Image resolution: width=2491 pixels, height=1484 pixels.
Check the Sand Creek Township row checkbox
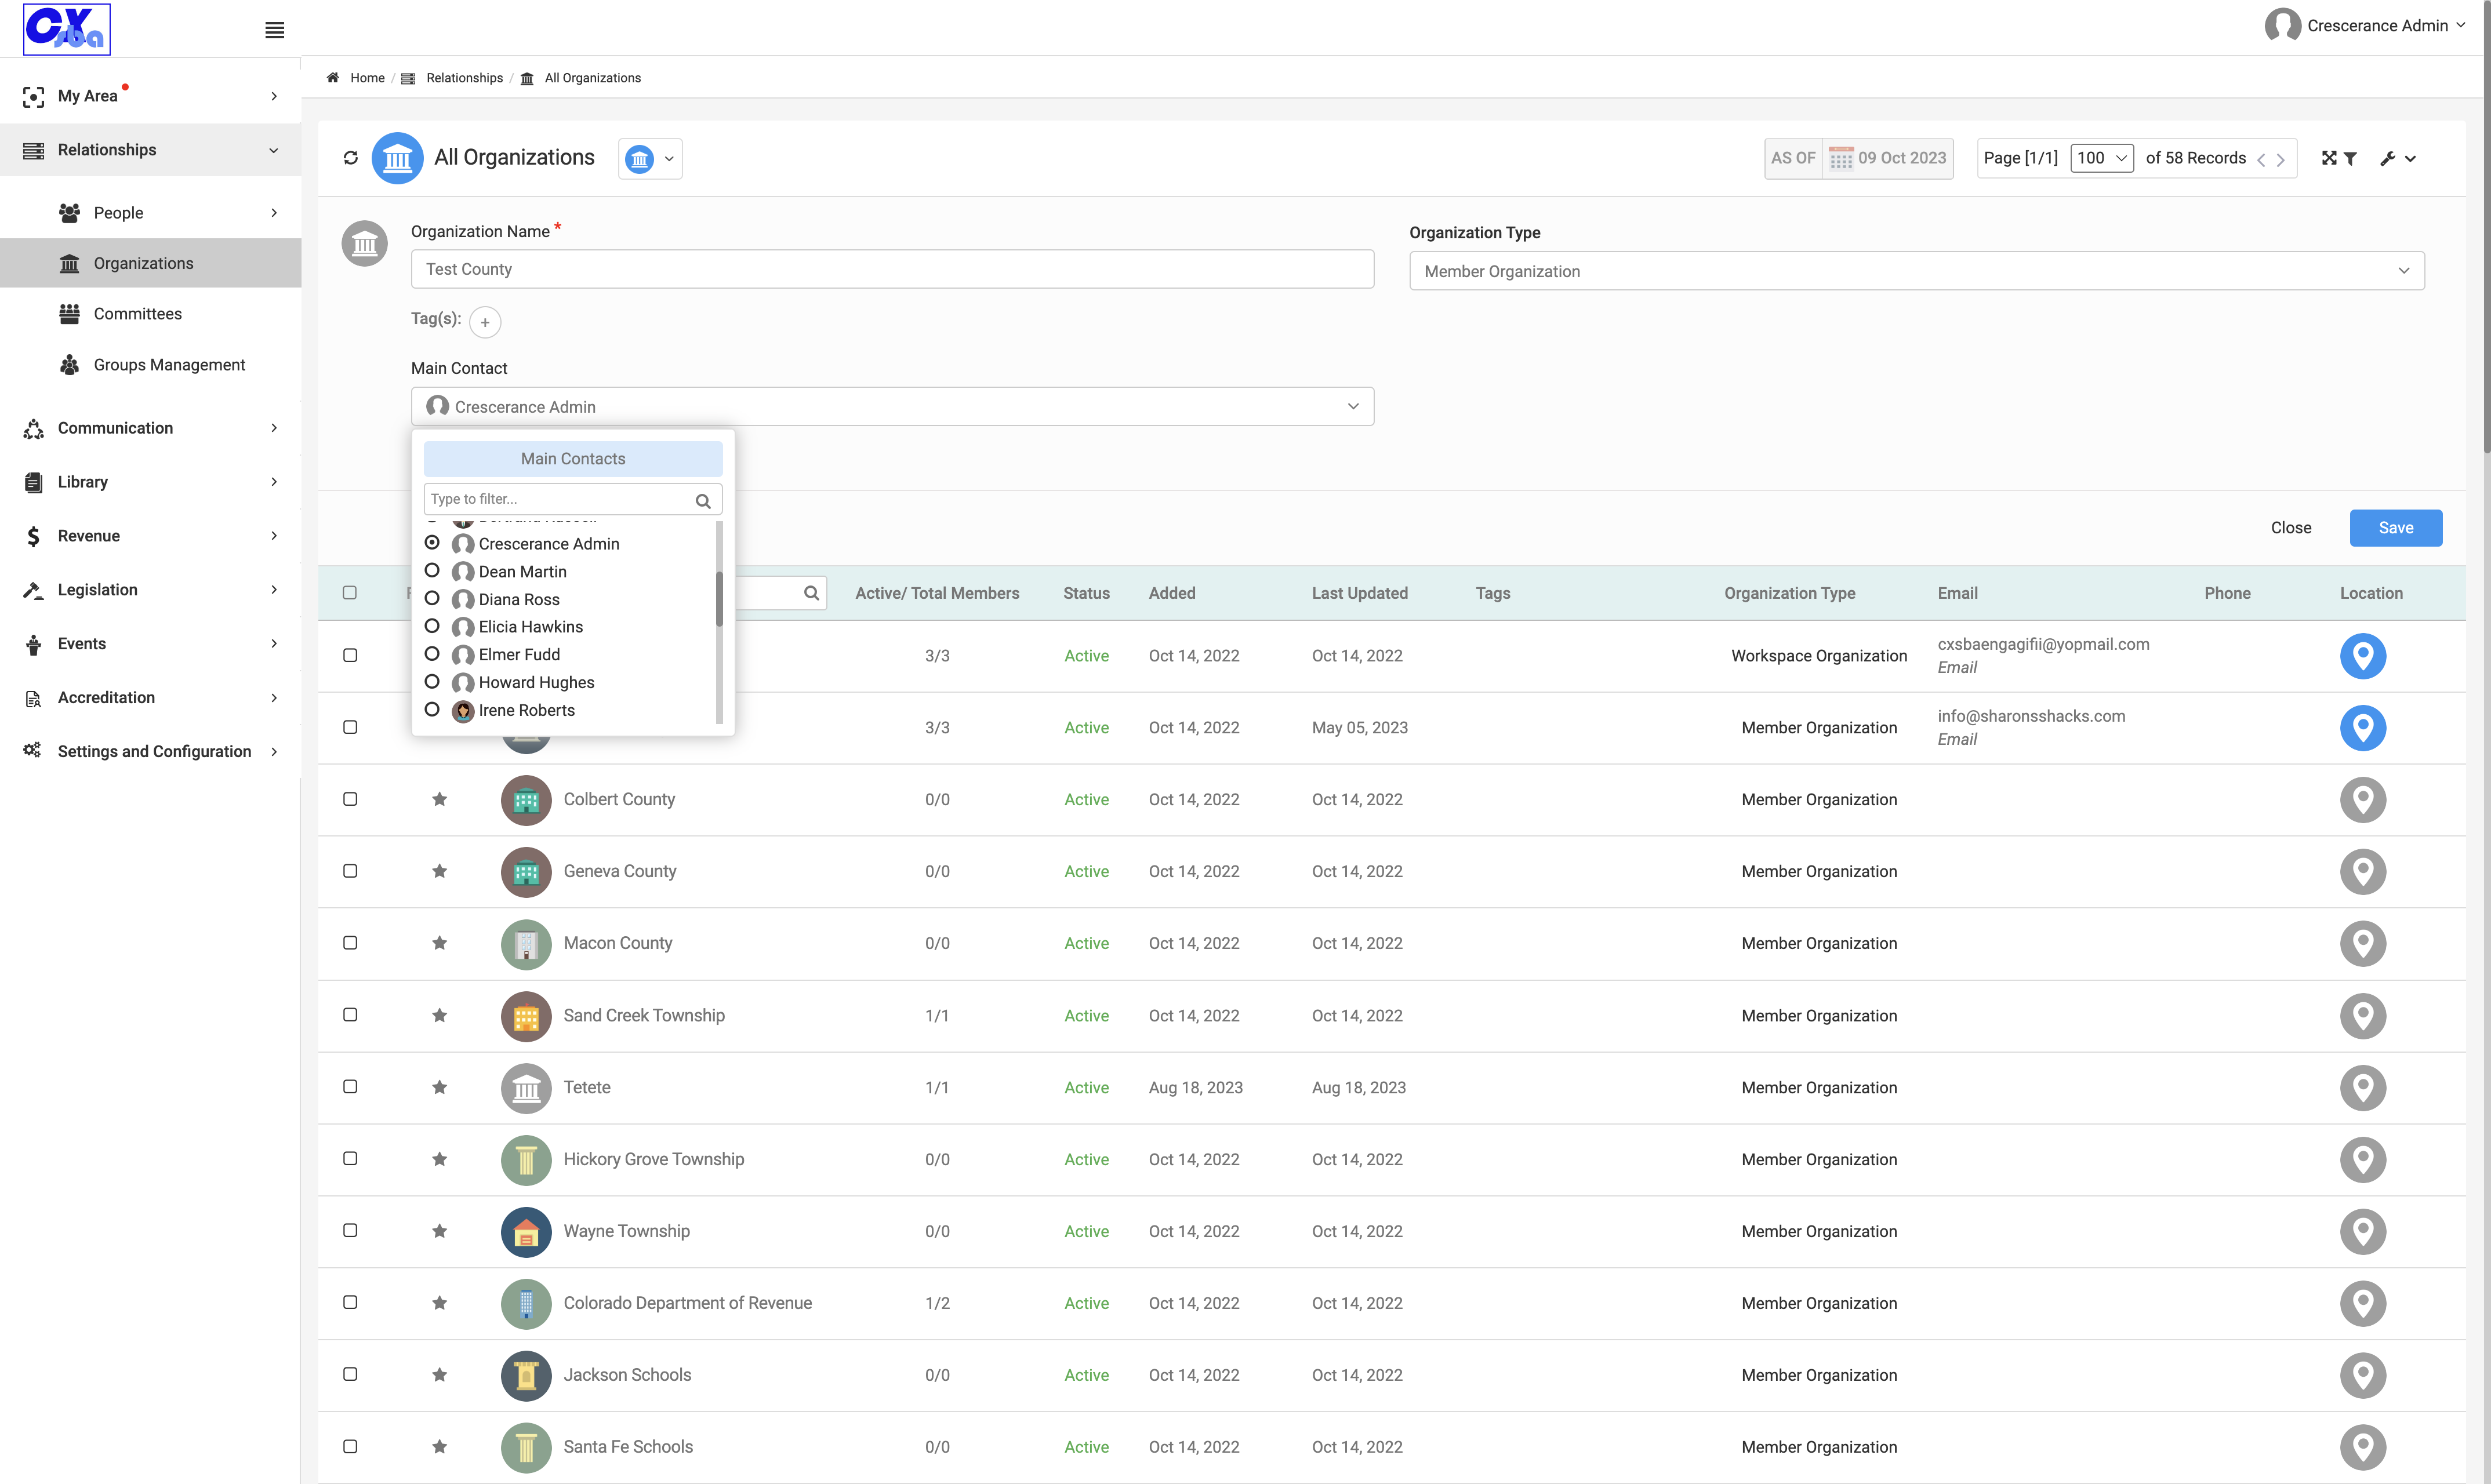[x=350, y=1015]
